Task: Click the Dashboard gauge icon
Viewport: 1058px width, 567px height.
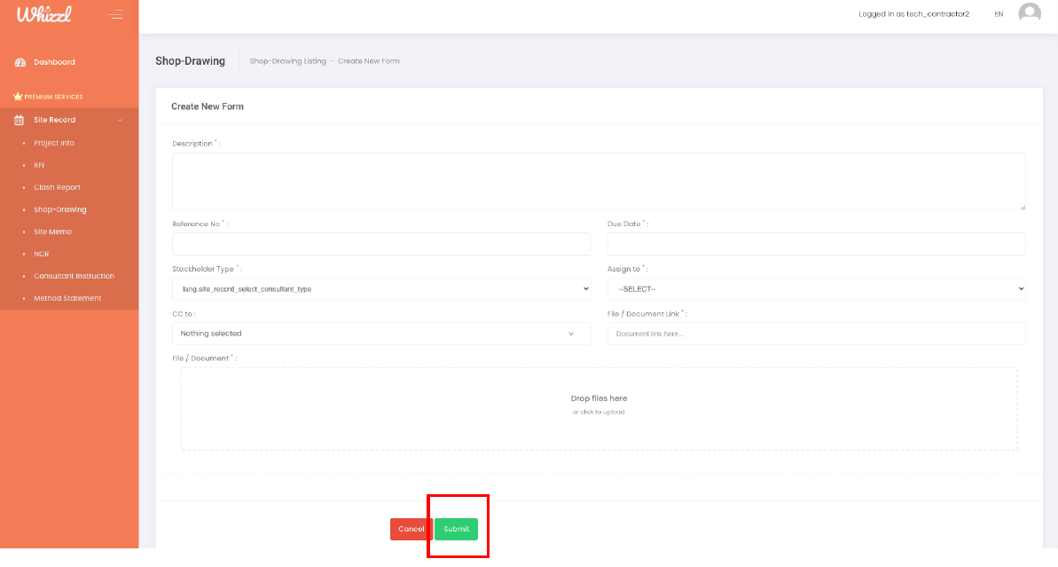Action: tap(20, 62)
